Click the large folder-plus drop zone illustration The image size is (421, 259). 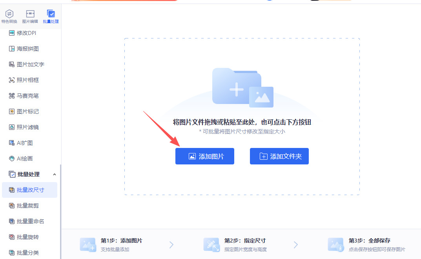pyautogui.click(x=243, y=88)
